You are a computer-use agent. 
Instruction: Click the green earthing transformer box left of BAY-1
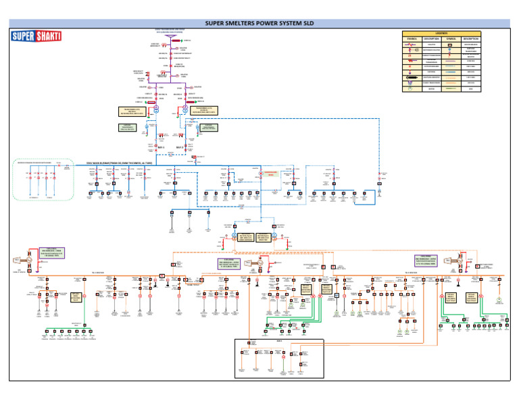coord(128,128)
